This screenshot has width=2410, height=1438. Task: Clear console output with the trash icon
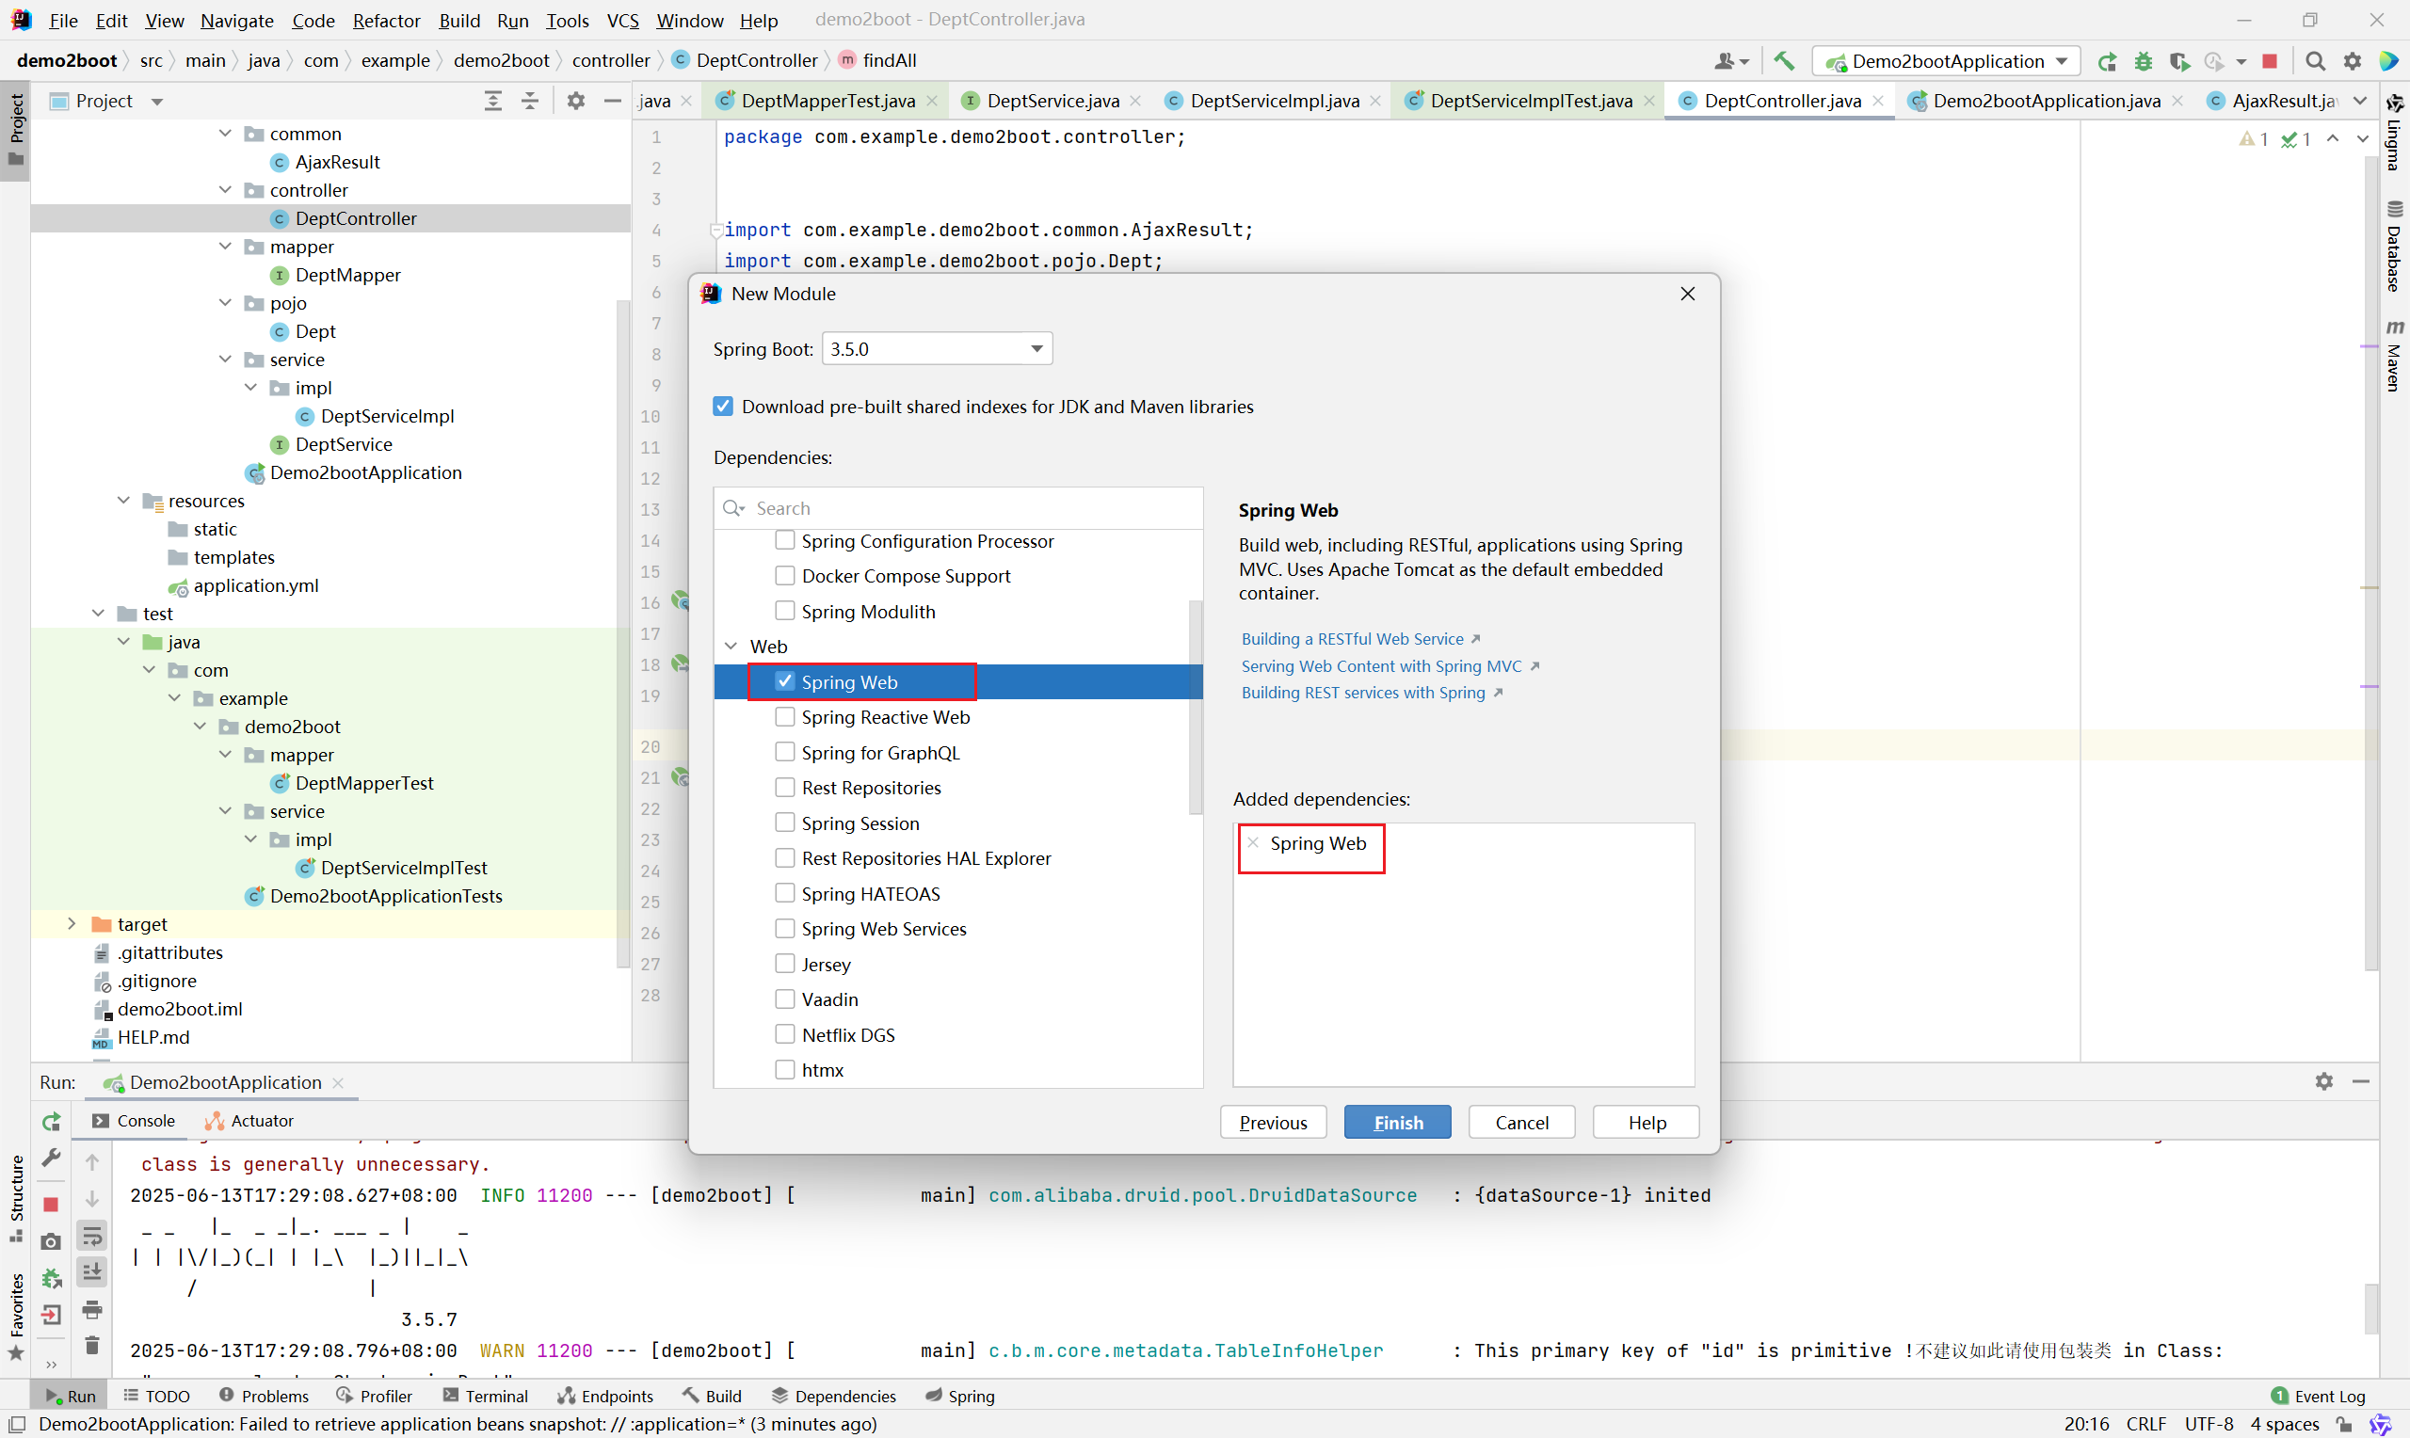point(92,1345)
